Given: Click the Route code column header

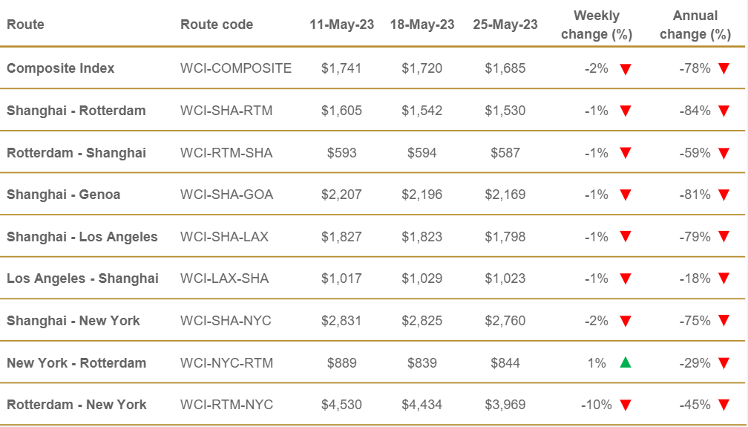Looking at the screenshot, I should pos(217,25).
